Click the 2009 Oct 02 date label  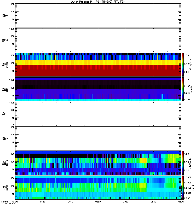click(x=7, y=204)
